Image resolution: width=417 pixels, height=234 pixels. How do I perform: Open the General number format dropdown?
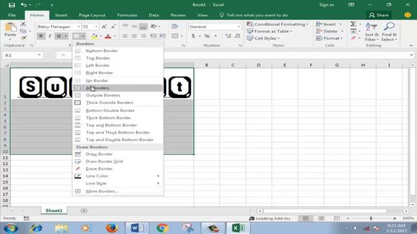coord(238,27)
